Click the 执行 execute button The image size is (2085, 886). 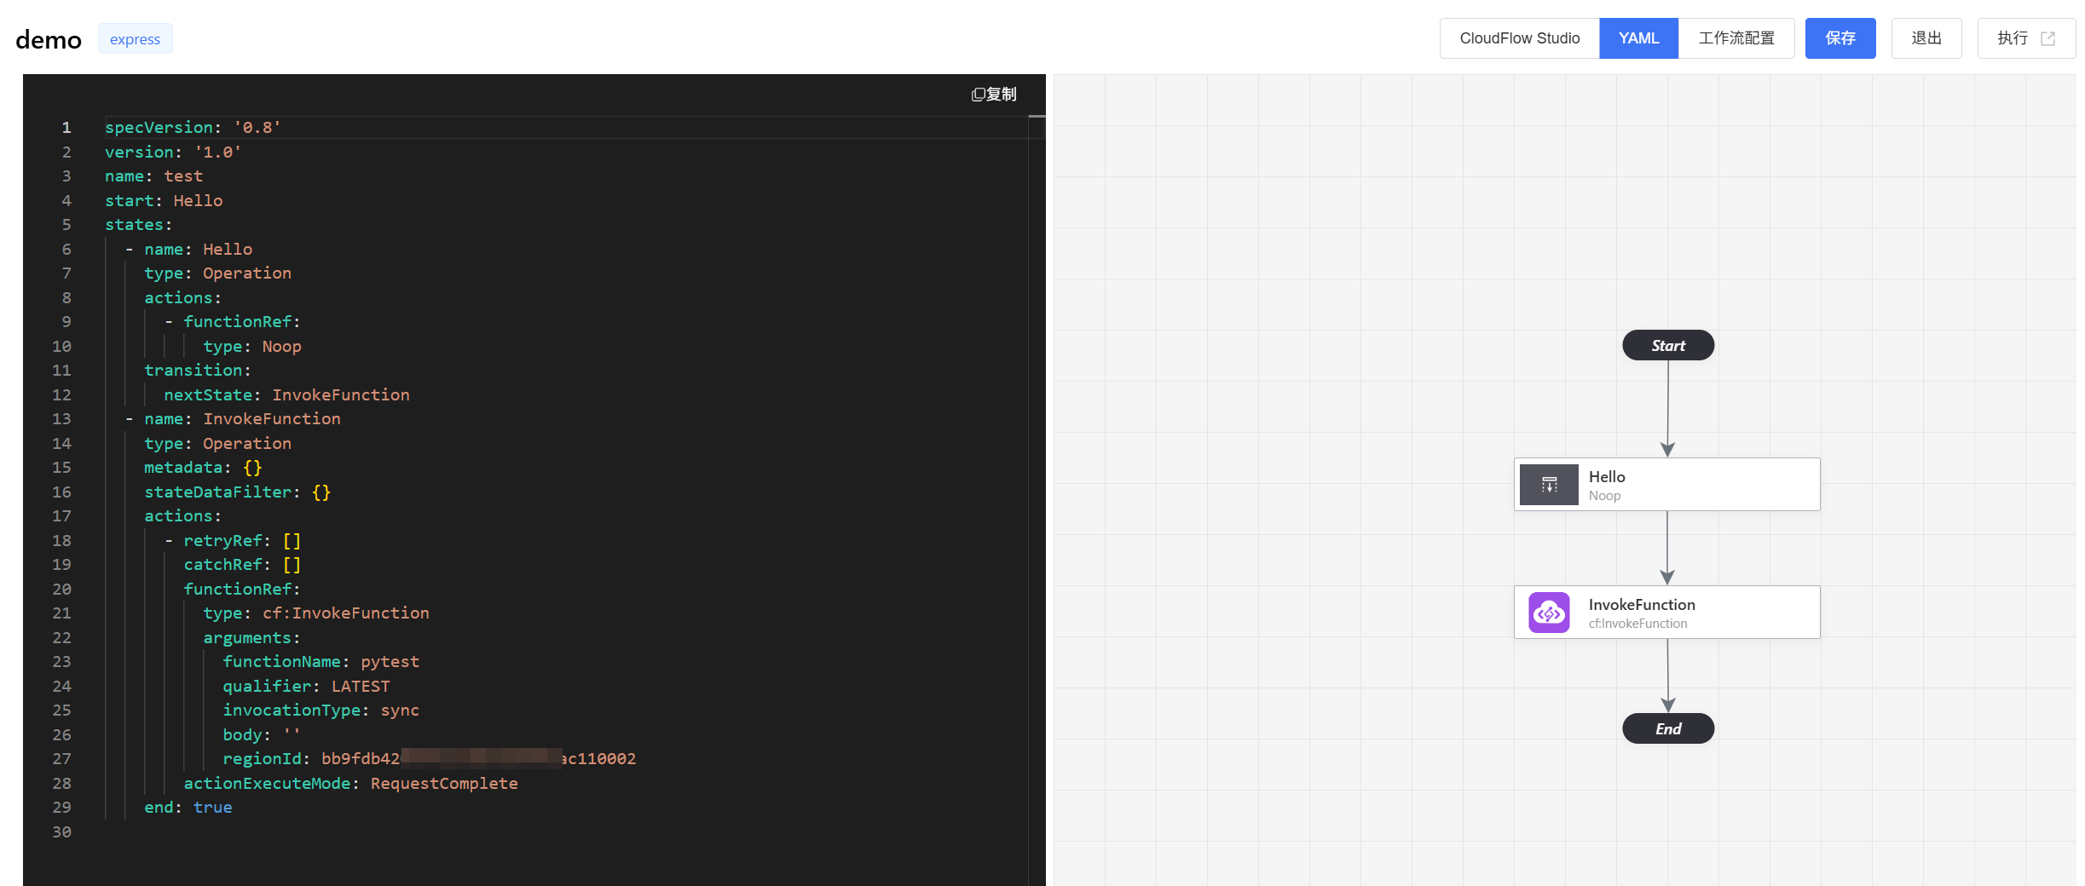pyautogui.click(x=2026, y=38)
